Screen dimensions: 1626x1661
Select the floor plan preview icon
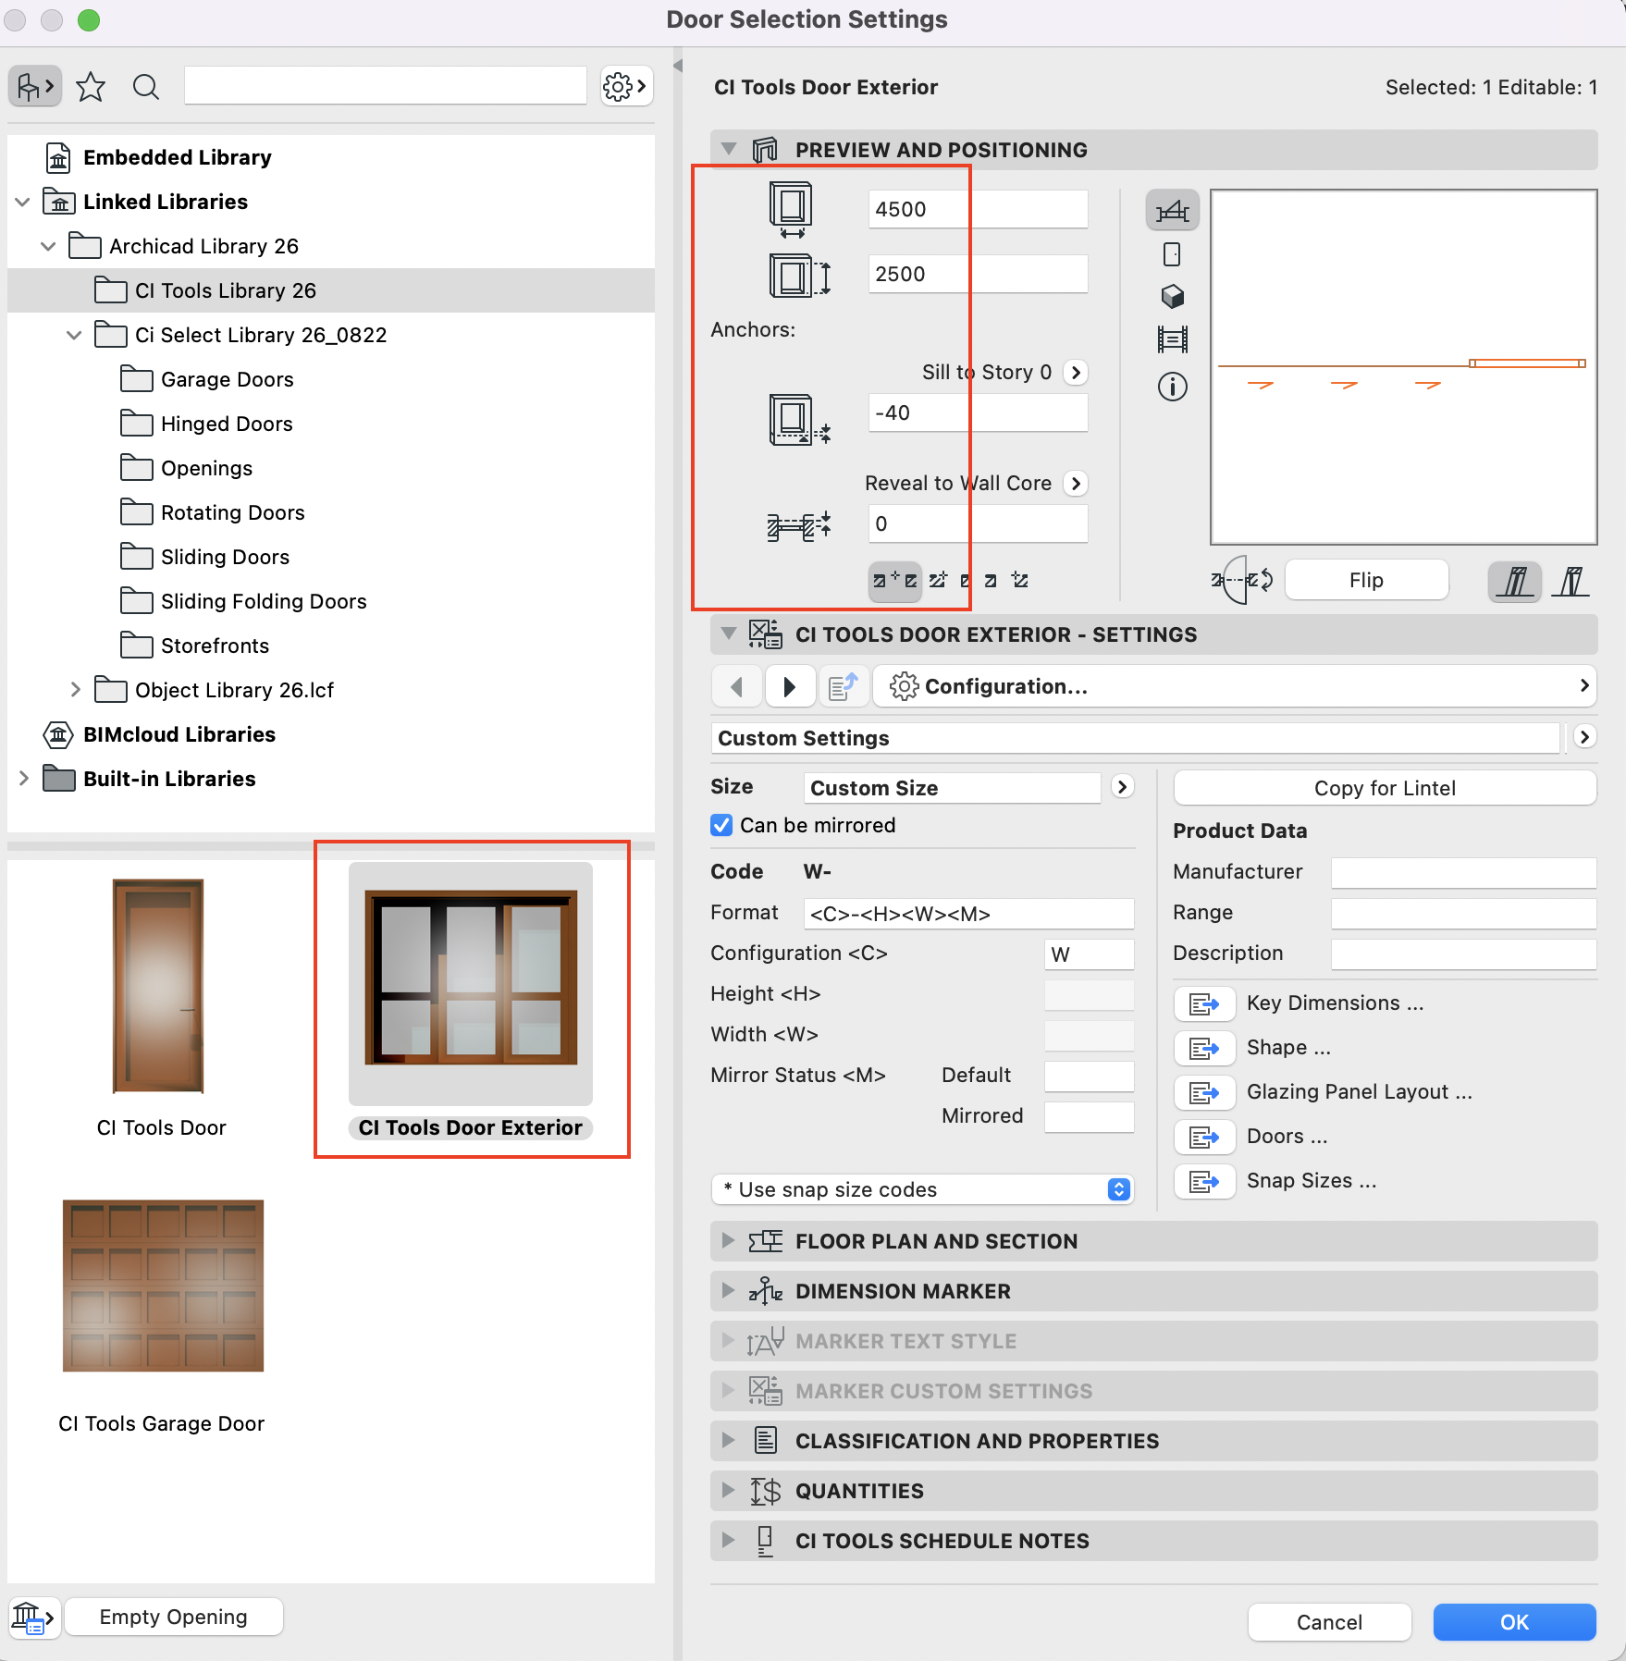coord(1172,212)
